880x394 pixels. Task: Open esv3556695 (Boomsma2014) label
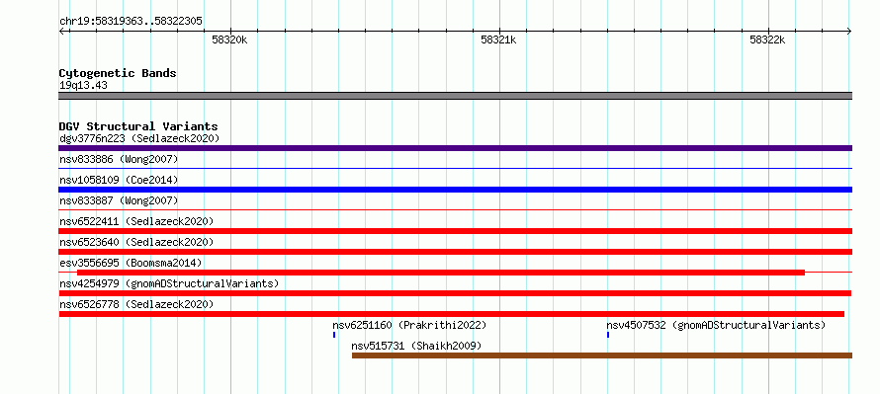tap(131, 263)
